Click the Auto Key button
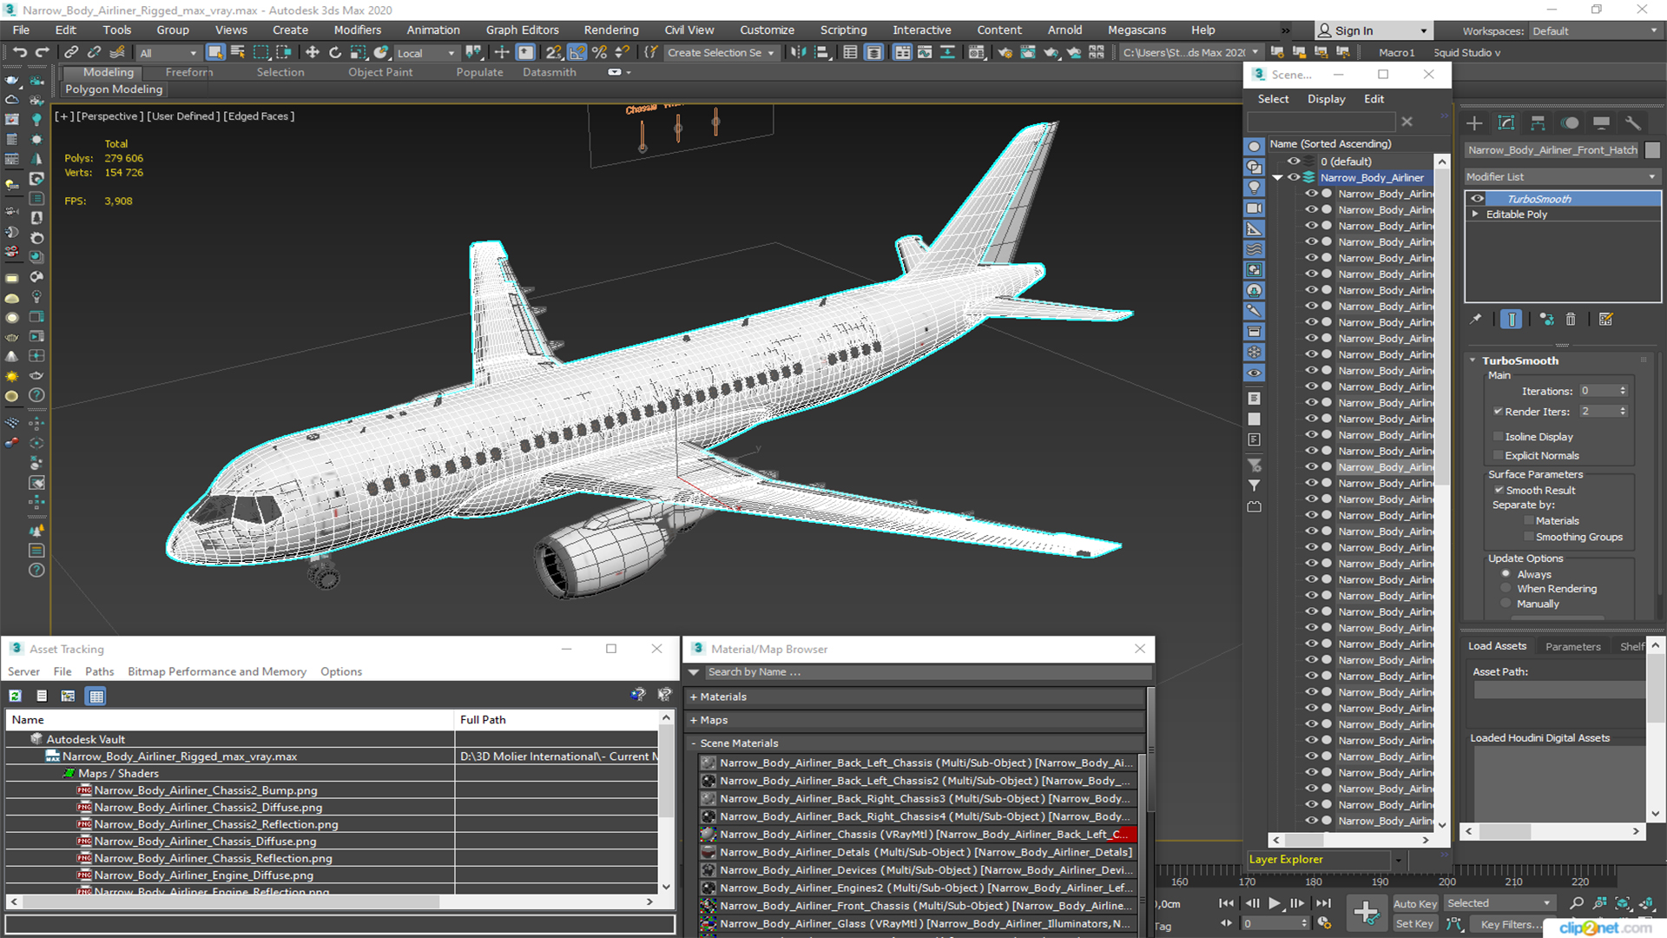1667x938 pixels. [1414, 903]
